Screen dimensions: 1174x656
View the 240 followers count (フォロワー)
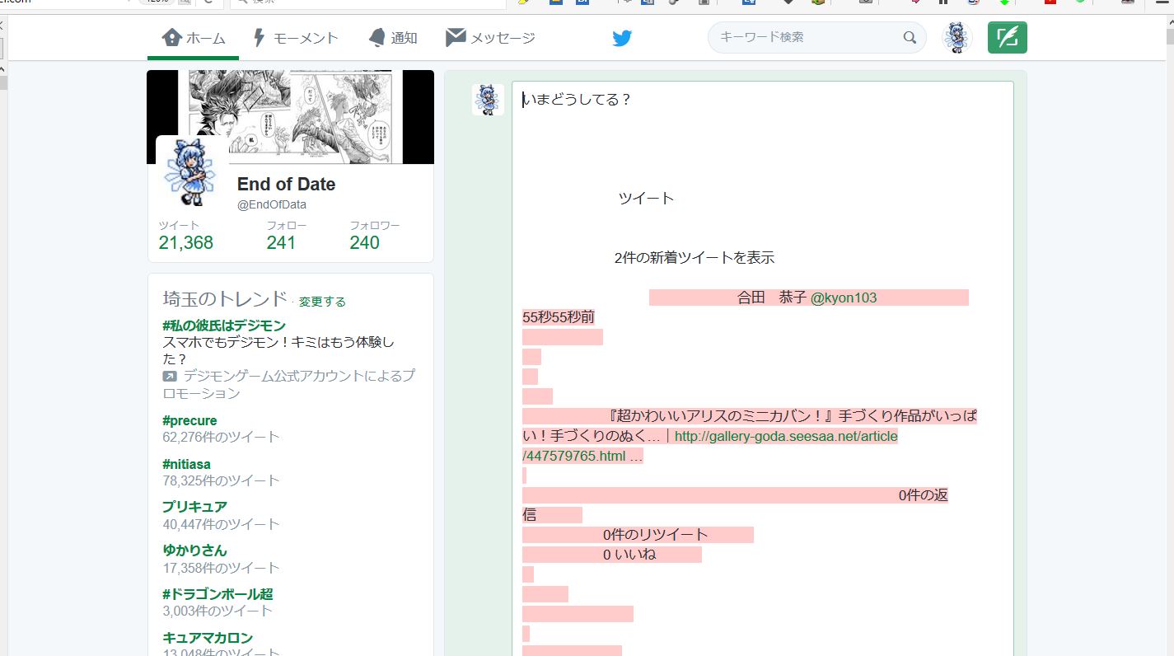pos(375,235)
